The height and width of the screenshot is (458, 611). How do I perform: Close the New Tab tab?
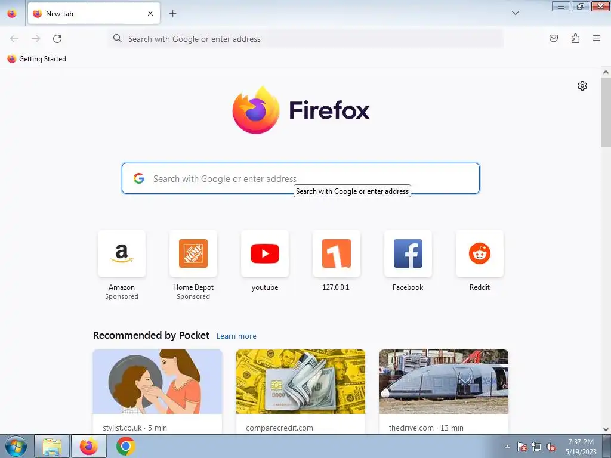(x=150, y=13)
